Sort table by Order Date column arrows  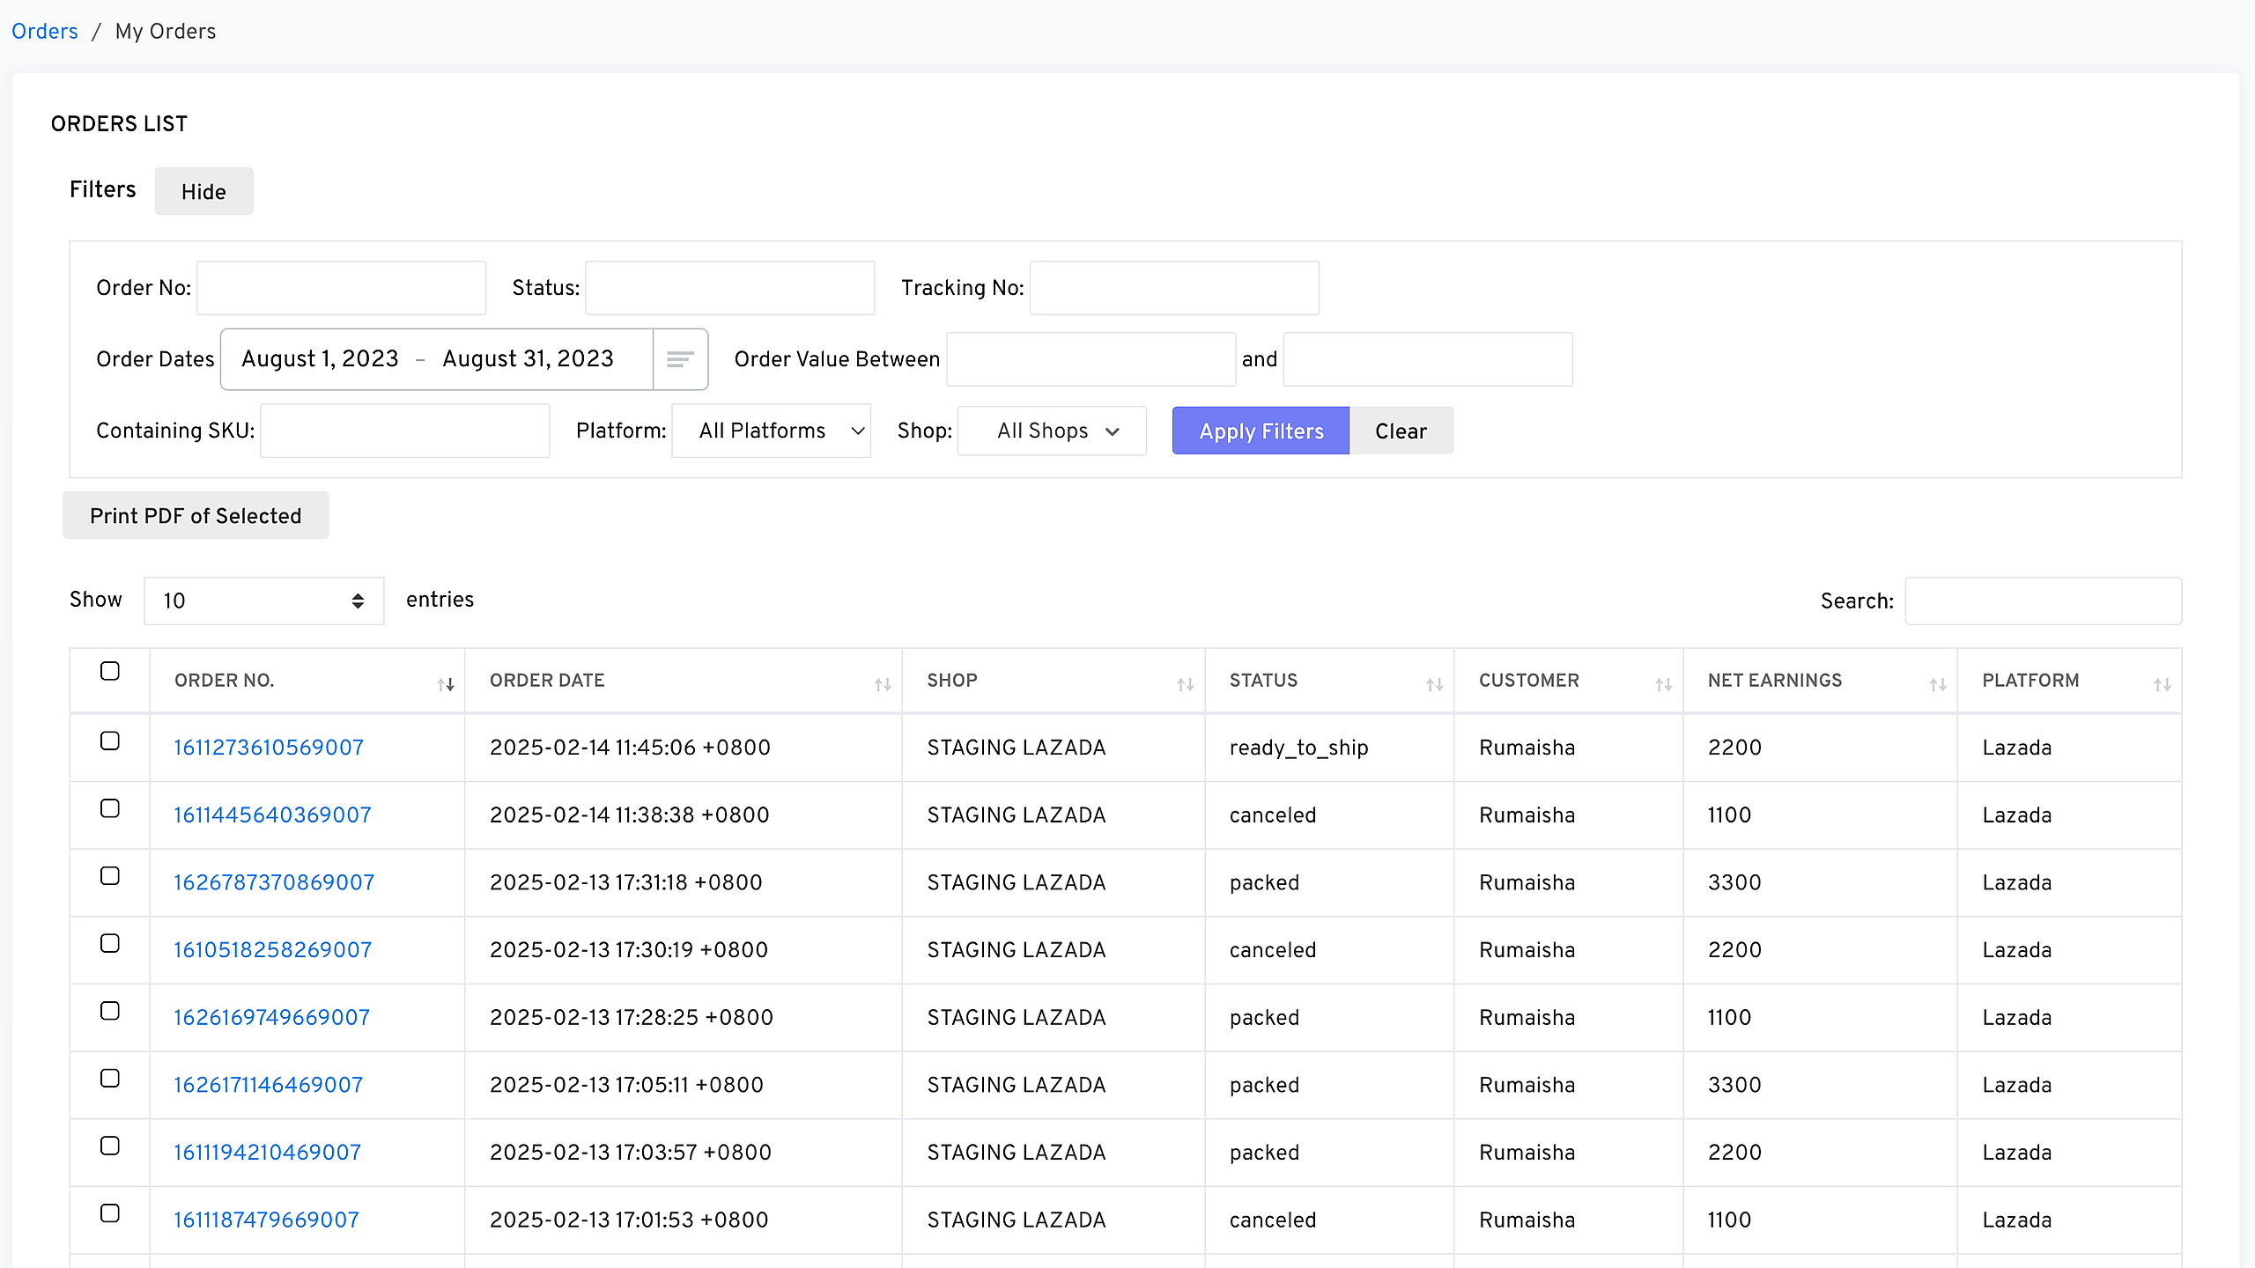tap(882, 684)
